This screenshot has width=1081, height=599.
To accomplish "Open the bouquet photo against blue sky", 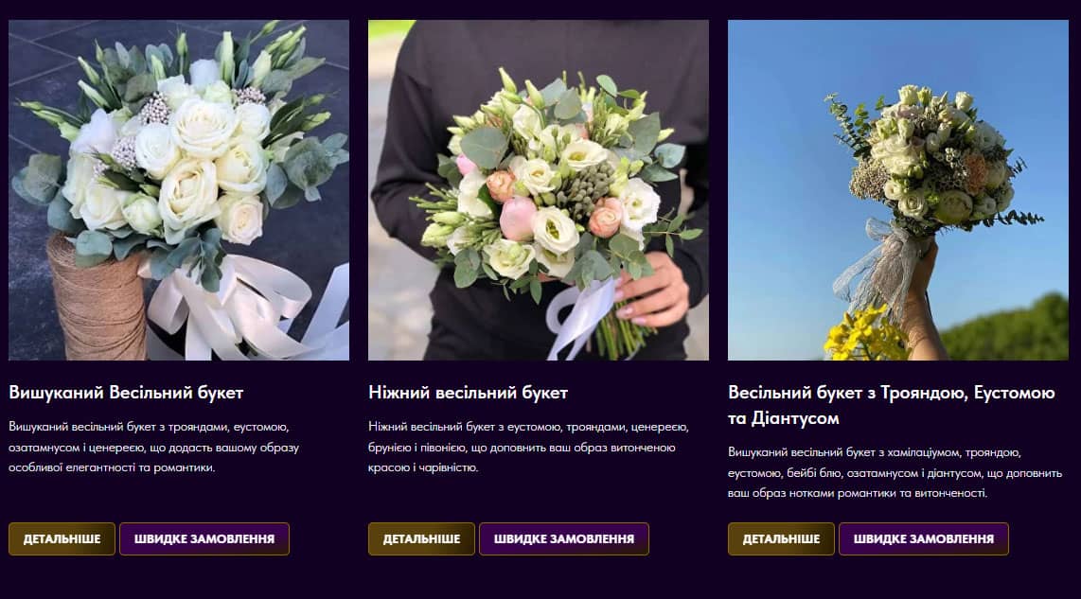I will point(898,189).
